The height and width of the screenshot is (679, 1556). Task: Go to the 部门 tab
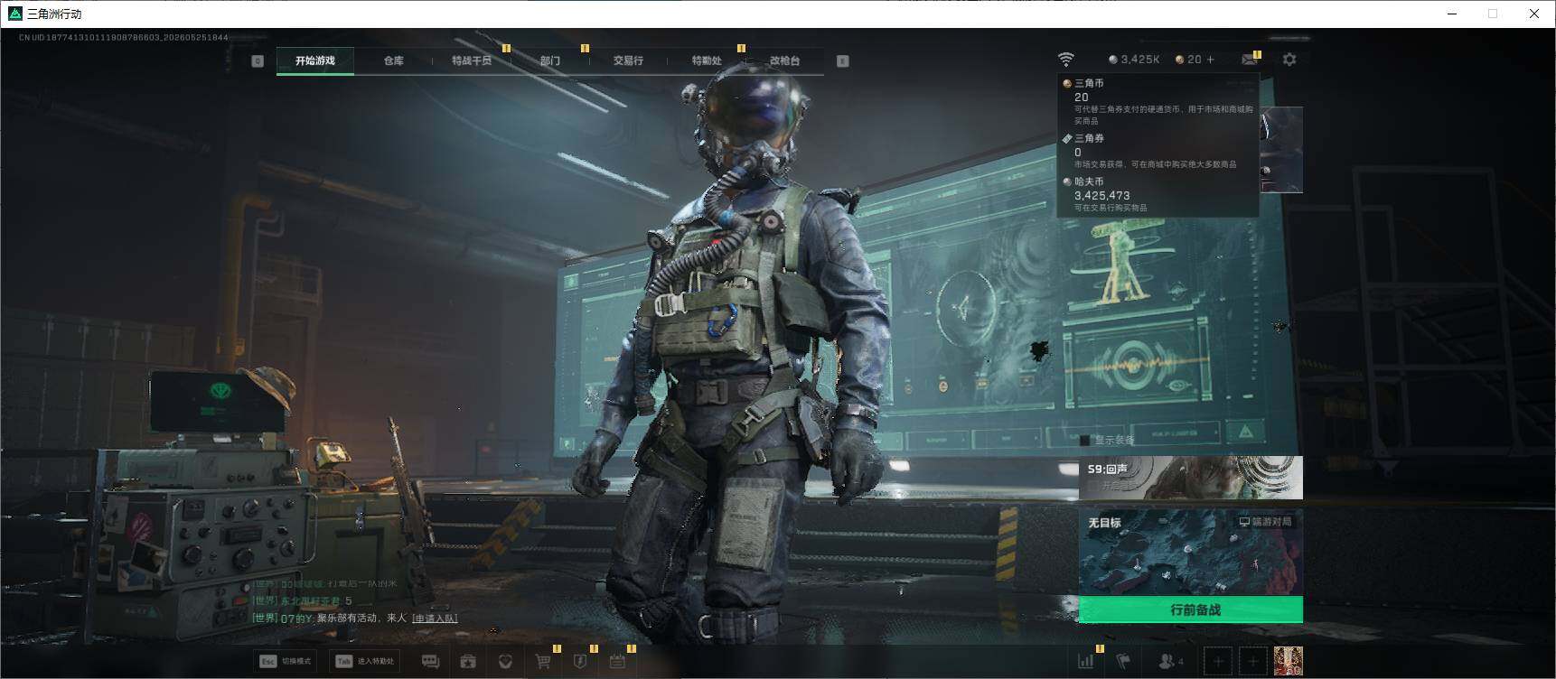[x=550, y=60]
